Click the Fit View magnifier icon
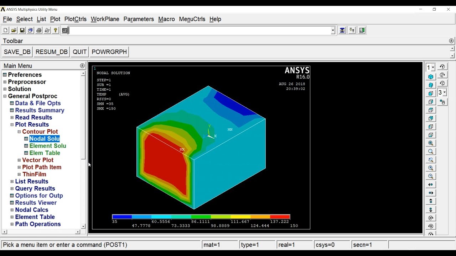This screenshot has height=256, width=456. (431, 143)
